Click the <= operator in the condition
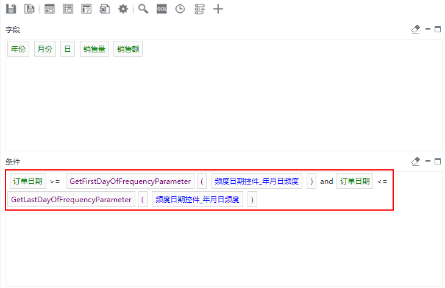445x288 pixels. (x=382, y=181)
